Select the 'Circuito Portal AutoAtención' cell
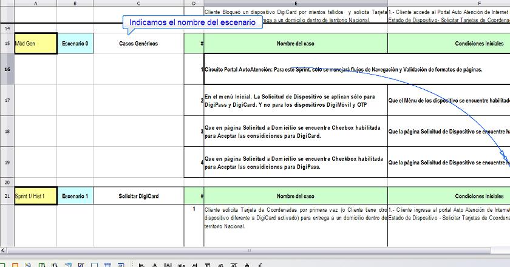The image size is (510, 267). pyautogui.click(x=357, y=69)
